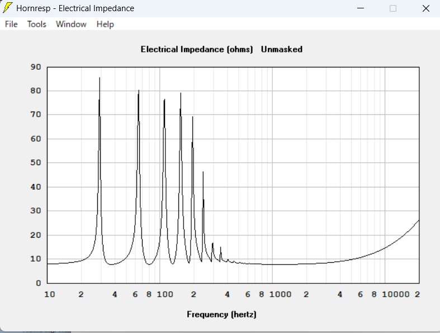Close the Electrical Impedance window
The width and height of the screenshot is (440, 333).
(x=424, y=8)
